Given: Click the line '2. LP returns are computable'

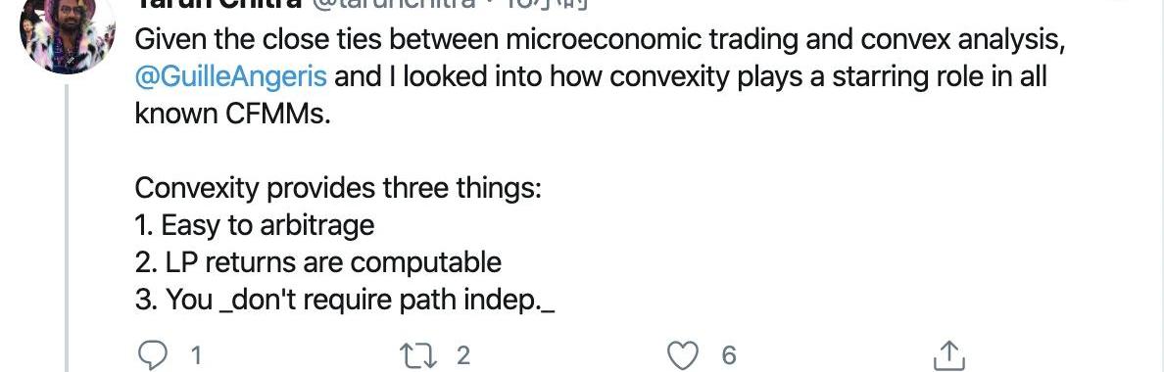Looking at the screenshot, I should click(x=318, y=262).
